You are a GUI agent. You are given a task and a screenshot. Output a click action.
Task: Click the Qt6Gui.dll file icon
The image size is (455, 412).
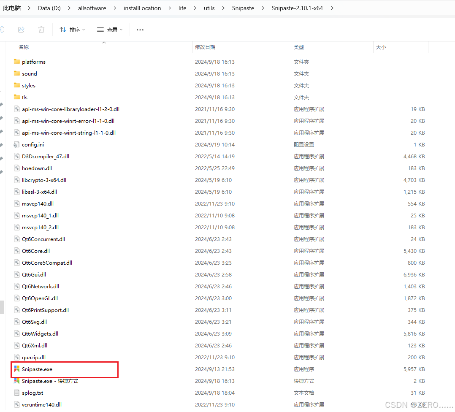[x=17, y=274]
